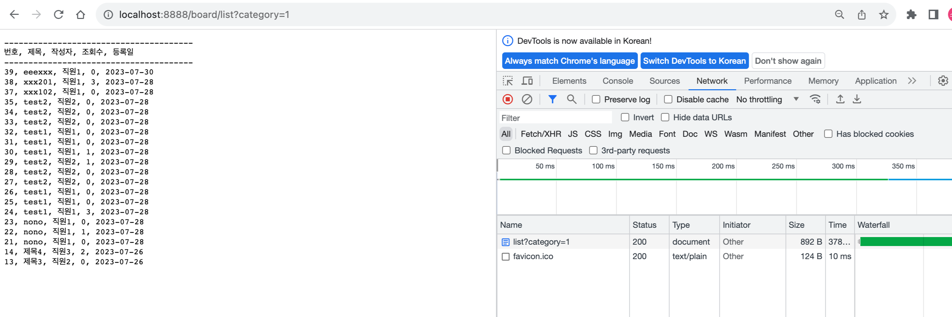This screenshot has height=317, width=952.
Task: Click the network Filter text field
Action: (556, 118)
